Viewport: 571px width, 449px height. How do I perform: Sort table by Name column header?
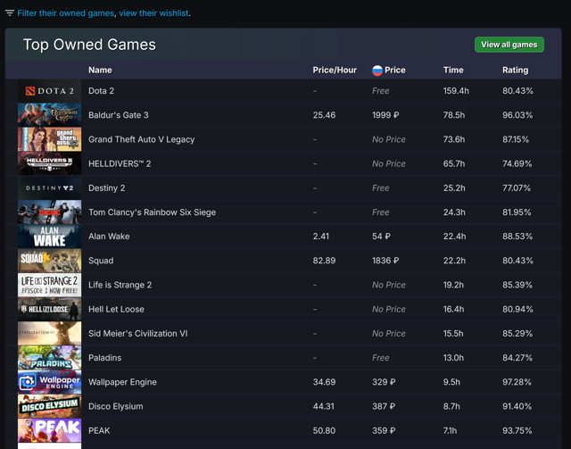tap(100, 70)
